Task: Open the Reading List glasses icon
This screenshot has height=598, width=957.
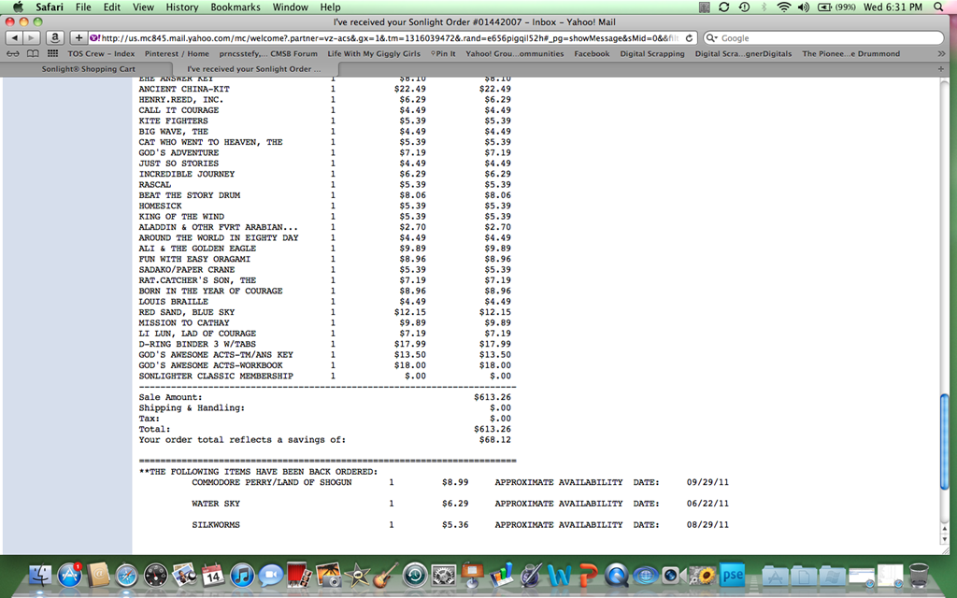Action: tap(13, 53)
